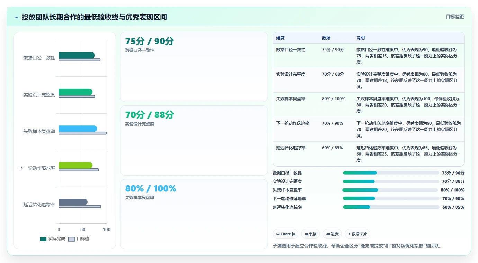Screen dimensions: 478x263
Task: Click the 表格 tag chip
Action: [x=310, y=234]
